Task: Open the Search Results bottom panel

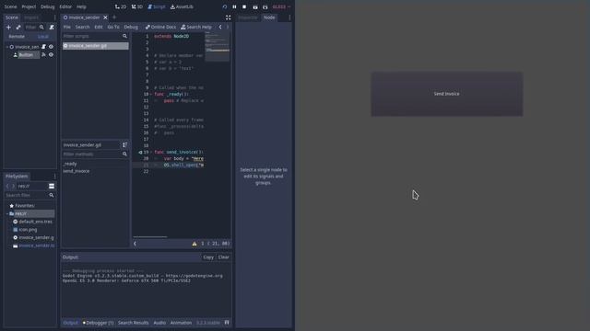Action: [133, 323]
